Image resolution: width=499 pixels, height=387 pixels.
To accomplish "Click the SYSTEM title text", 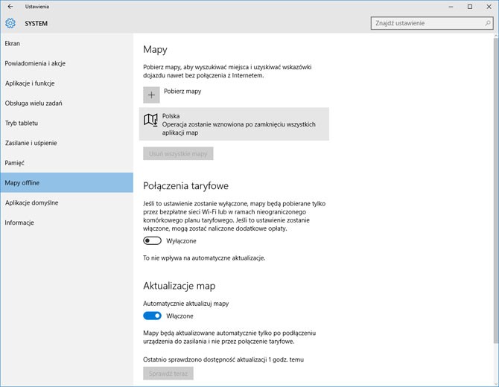I will (x=36, y=24).
